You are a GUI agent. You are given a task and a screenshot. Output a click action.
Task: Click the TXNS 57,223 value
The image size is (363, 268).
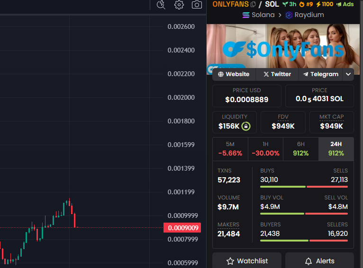click(229, 180)
